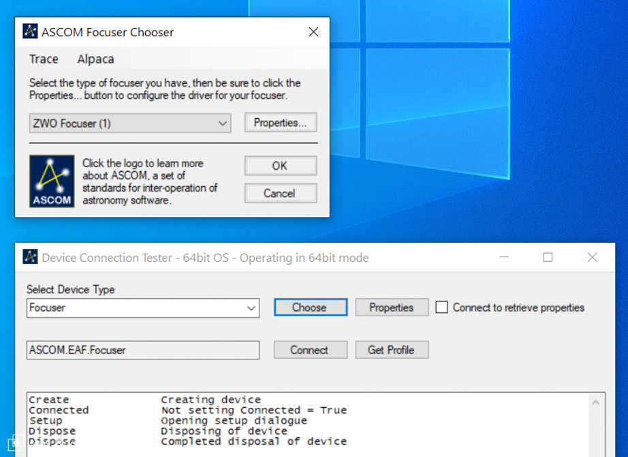Open Properties... in the Focuser Chooser
The height and width of the screenshot is (457, 628).
coord(281,122)
